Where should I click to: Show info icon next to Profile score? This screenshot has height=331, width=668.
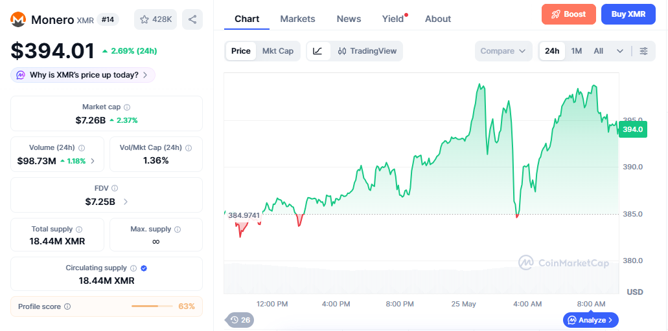[67, 306]
